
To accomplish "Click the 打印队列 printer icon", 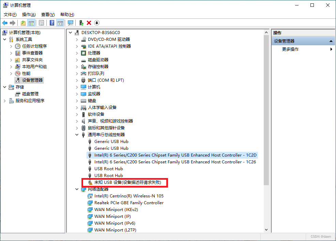I will 83,74.
